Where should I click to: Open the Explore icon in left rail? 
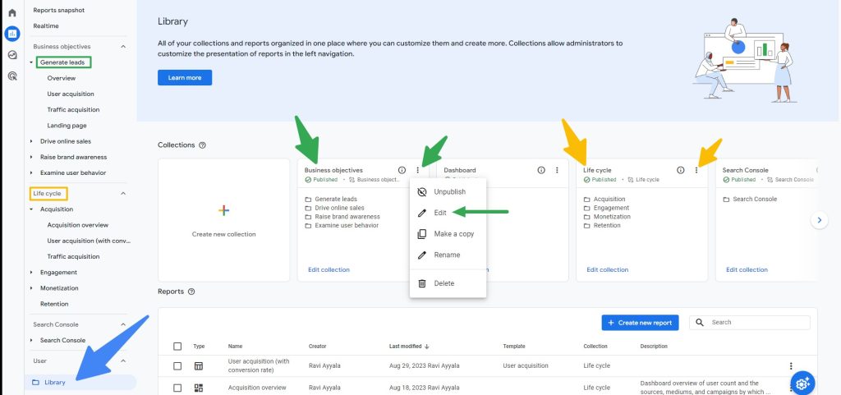tap(11, 55)
